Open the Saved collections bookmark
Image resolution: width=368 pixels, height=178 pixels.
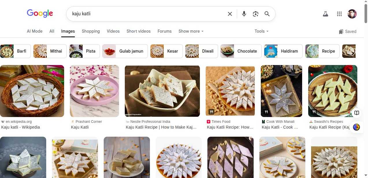[x=347, y=31]
